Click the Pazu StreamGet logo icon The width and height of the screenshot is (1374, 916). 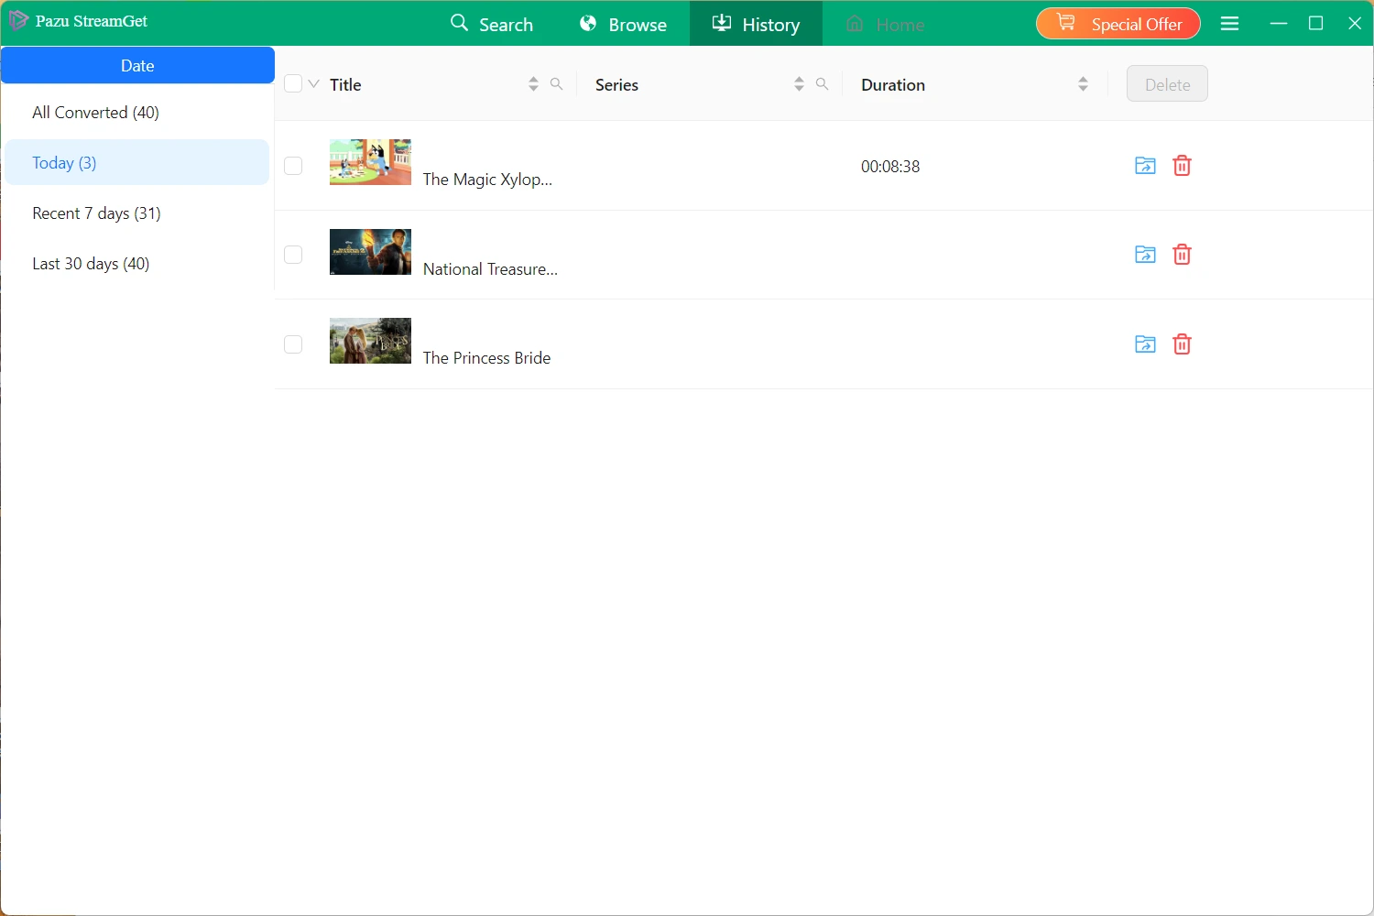(x=18, y=20)
